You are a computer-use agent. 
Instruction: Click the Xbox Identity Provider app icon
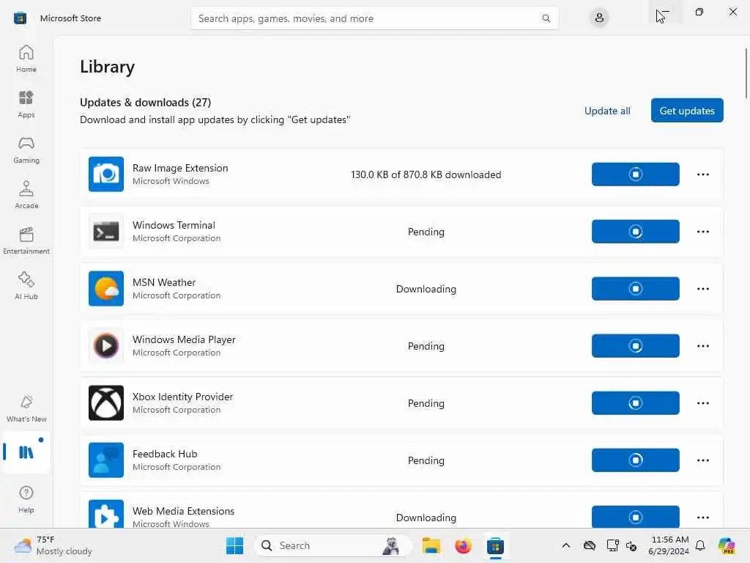coord(106,403)
